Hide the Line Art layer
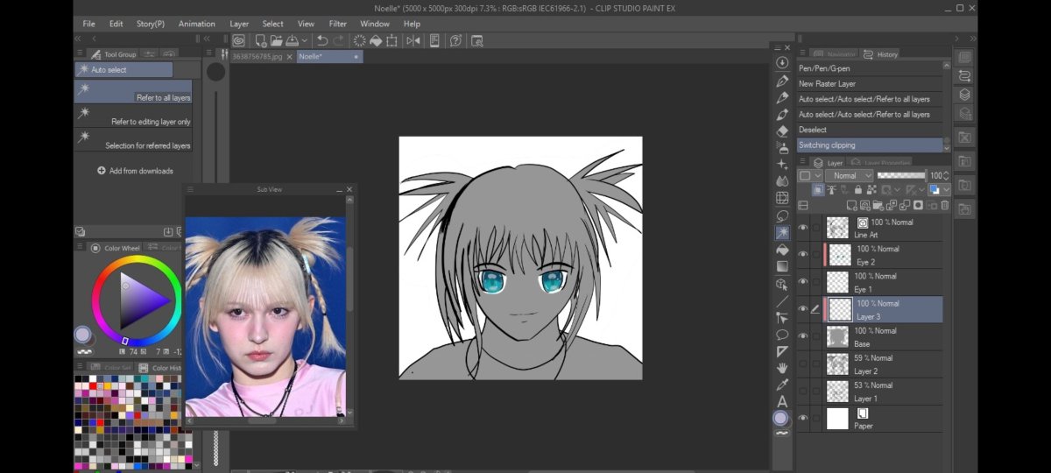Screen dimensions: 1051x473 point(803,228)
